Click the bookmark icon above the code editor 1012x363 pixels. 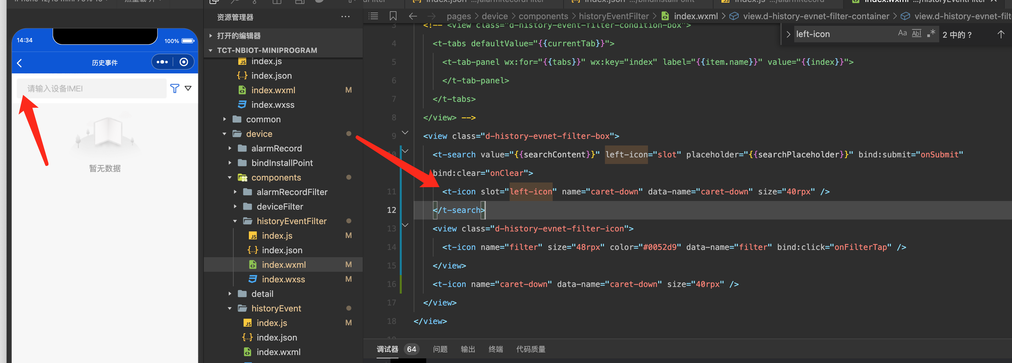[393, 16]
